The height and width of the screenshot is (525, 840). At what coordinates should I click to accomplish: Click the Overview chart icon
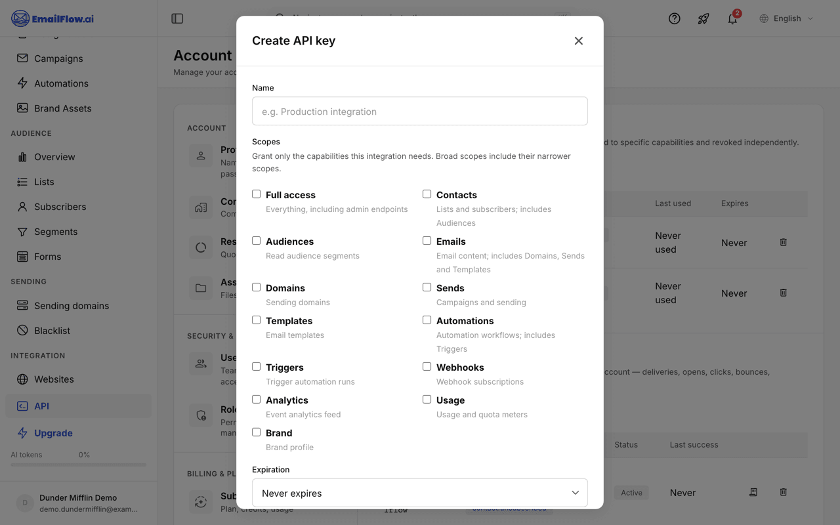22,157
